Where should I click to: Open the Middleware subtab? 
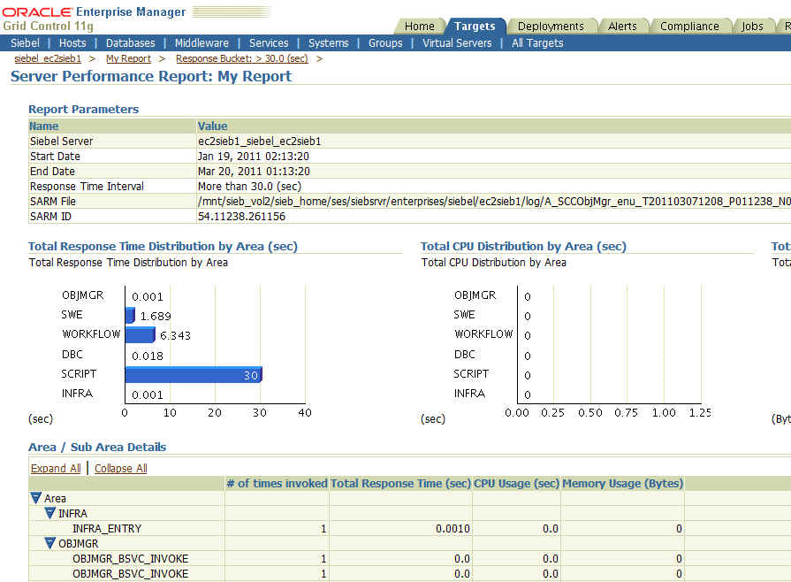pos(202,43)
